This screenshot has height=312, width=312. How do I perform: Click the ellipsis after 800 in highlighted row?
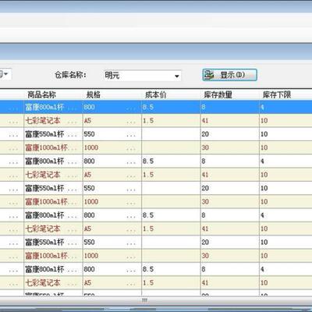pyautogui.click(x=131, y=108)
